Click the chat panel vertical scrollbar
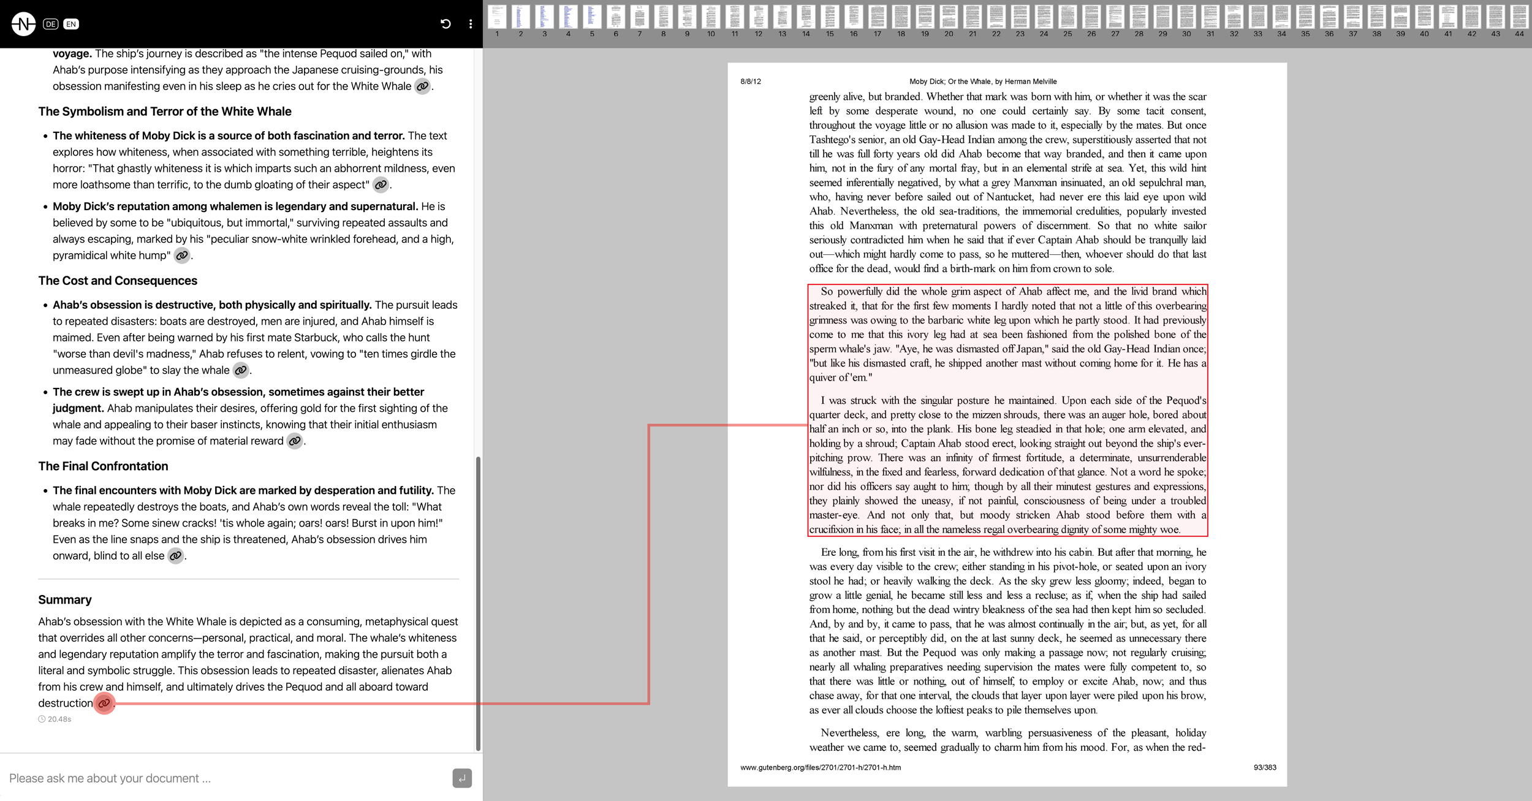The width and height of the screenshot is (1532, 801). pyautogui.click(x=478, y=603)
